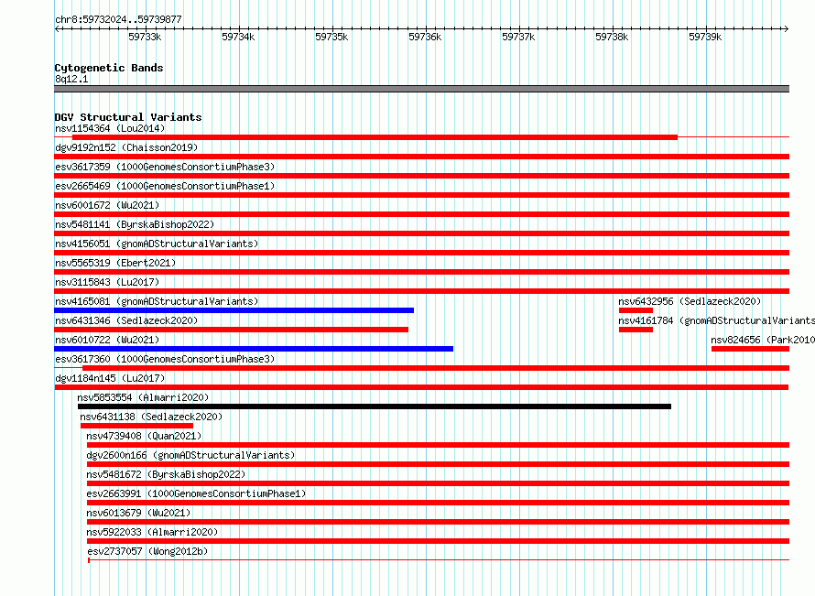The height and width of the screenshot is (596, 815).
Task: Click red bar under nsv824656
Action: 750,349
